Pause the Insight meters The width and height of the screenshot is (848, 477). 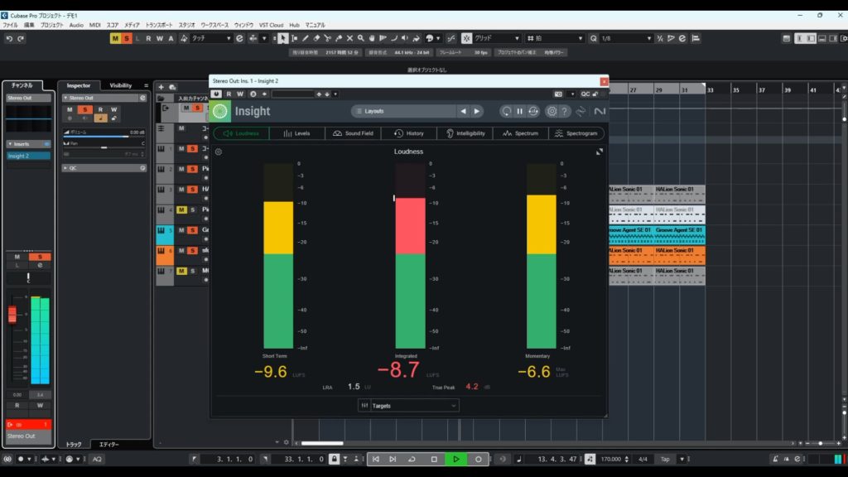point(520,111)
